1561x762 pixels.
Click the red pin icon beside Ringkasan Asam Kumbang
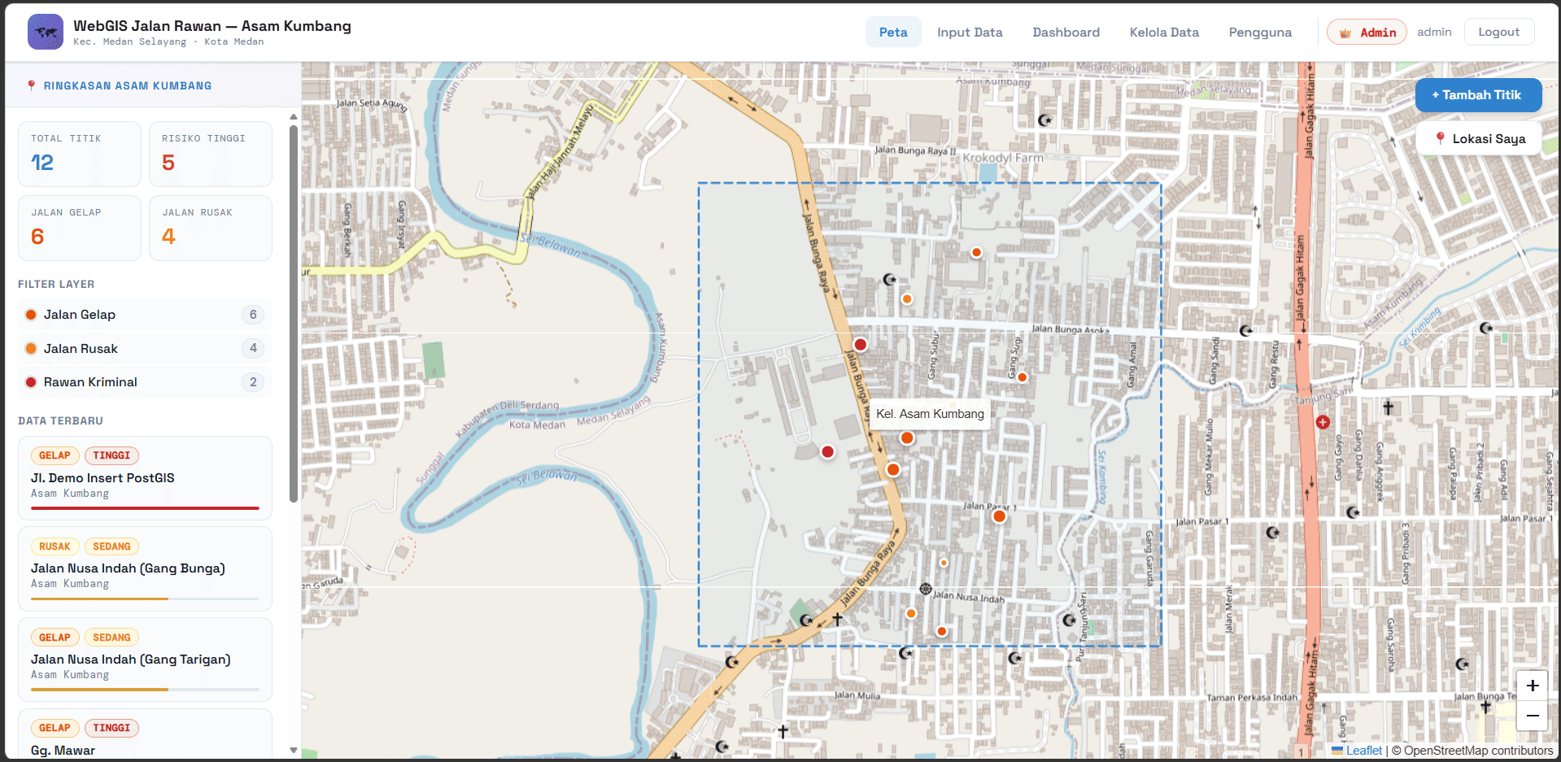32,85
